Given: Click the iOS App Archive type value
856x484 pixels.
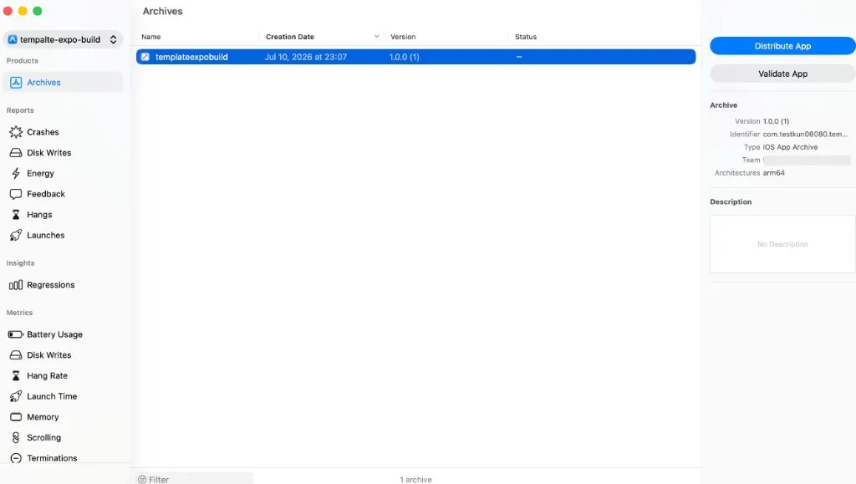Looking at the screenshot, I should [790, 147].
